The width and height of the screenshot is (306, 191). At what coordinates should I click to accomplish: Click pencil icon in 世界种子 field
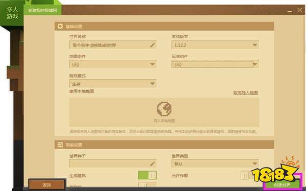pos(152,163)
